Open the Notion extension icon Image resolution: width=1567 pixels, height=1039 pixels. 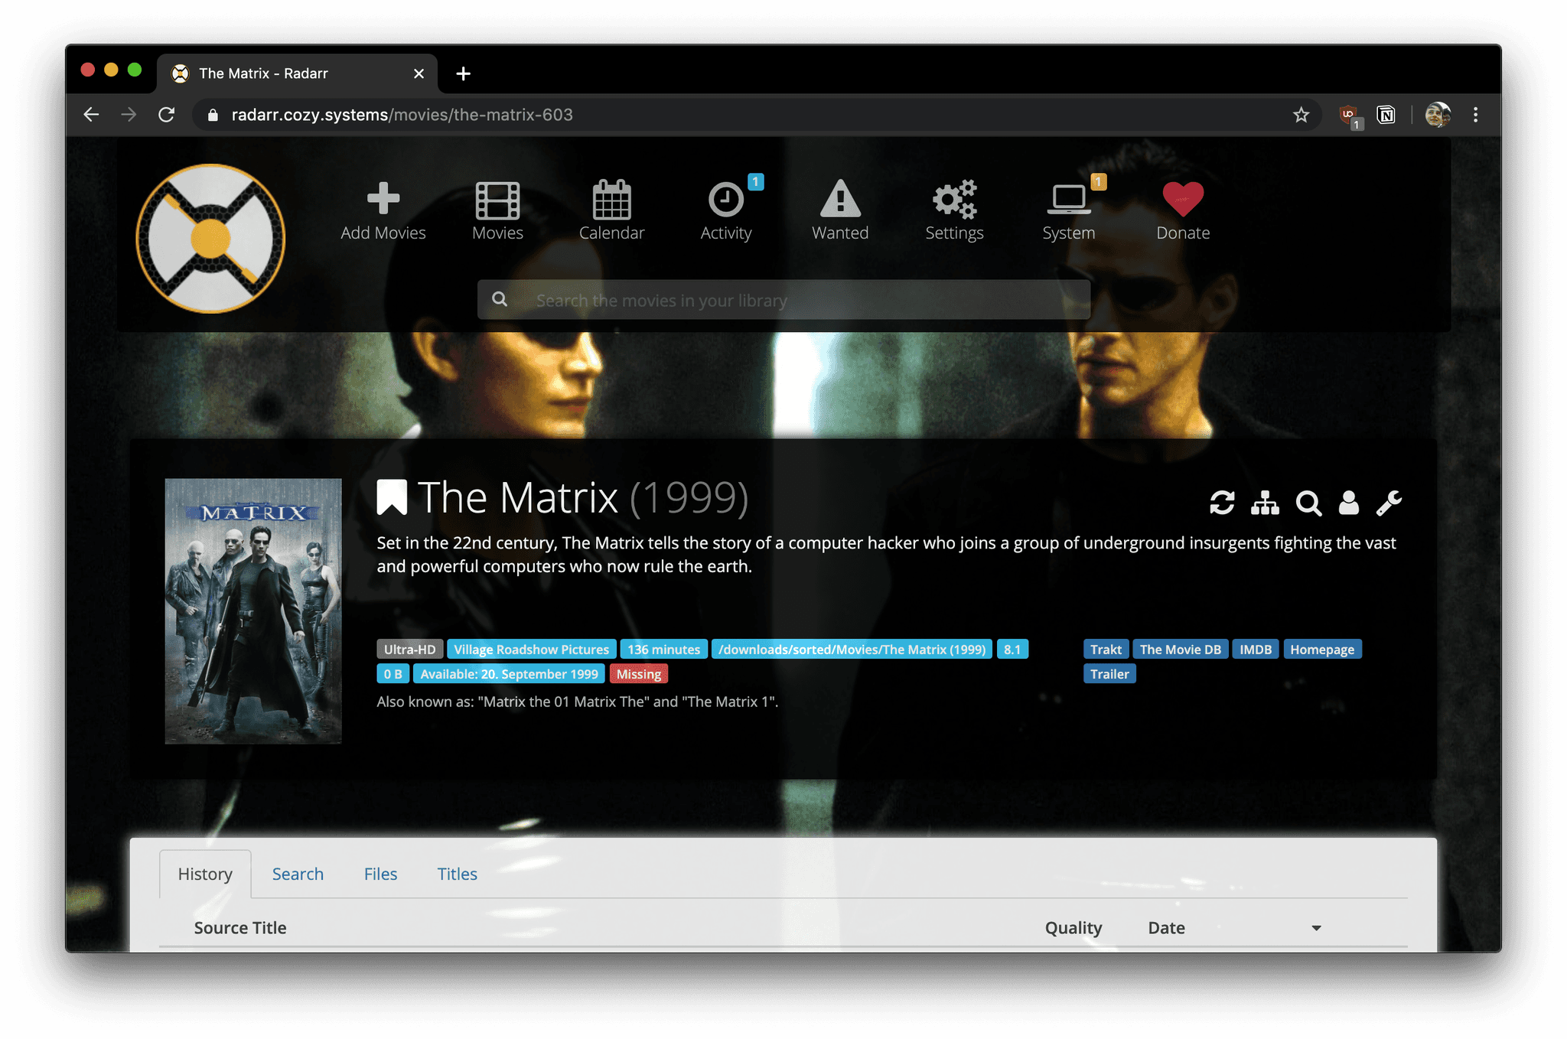point(1386,115)
